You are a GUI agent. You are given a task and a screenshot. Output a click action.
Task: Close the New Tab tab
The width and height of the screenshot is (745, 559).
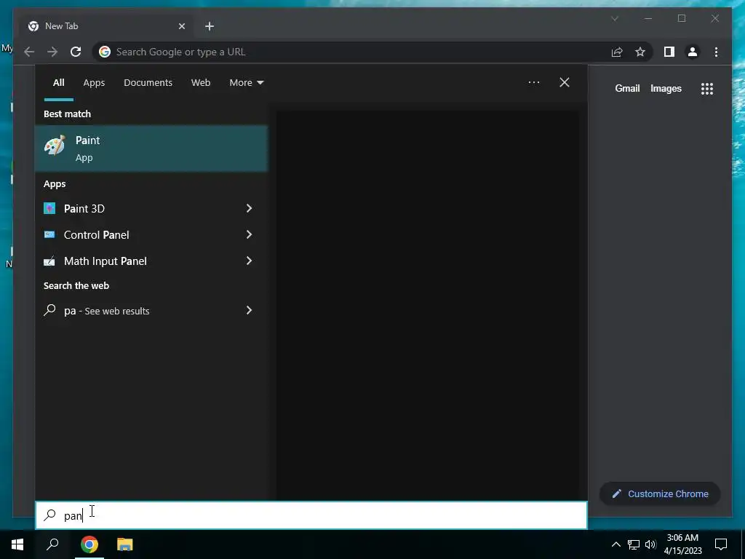181,26
